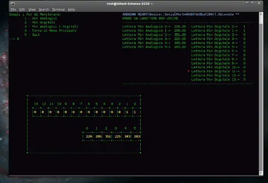Open the View menu
Screen dimensions: 268x183
click(x=32, y=9)
